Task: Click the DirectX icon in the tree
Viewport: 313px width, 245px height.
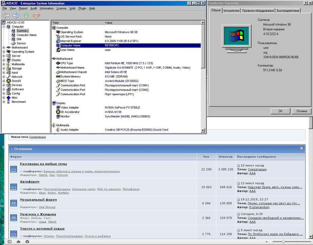Action: click(8, 81)
